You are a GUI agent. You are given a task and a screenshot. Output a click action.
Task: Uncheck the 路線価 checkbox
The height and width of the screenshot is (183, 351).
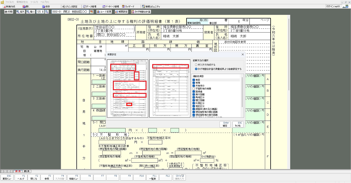pyautogui.click(x=194, y=91)
